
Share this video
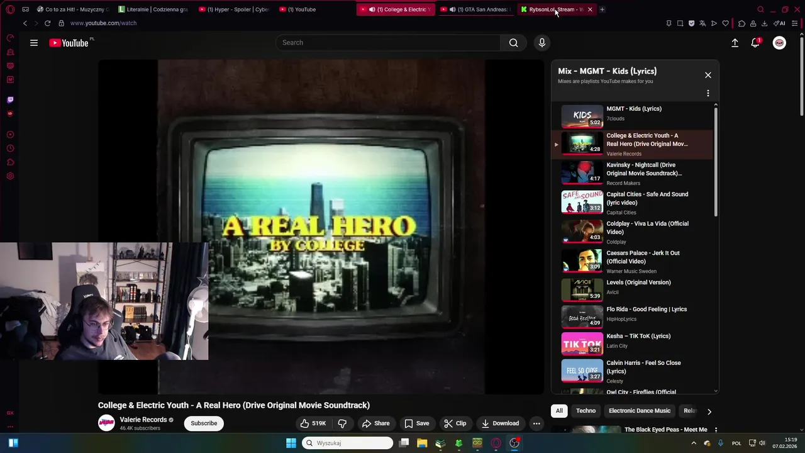[x=375, y=423]
